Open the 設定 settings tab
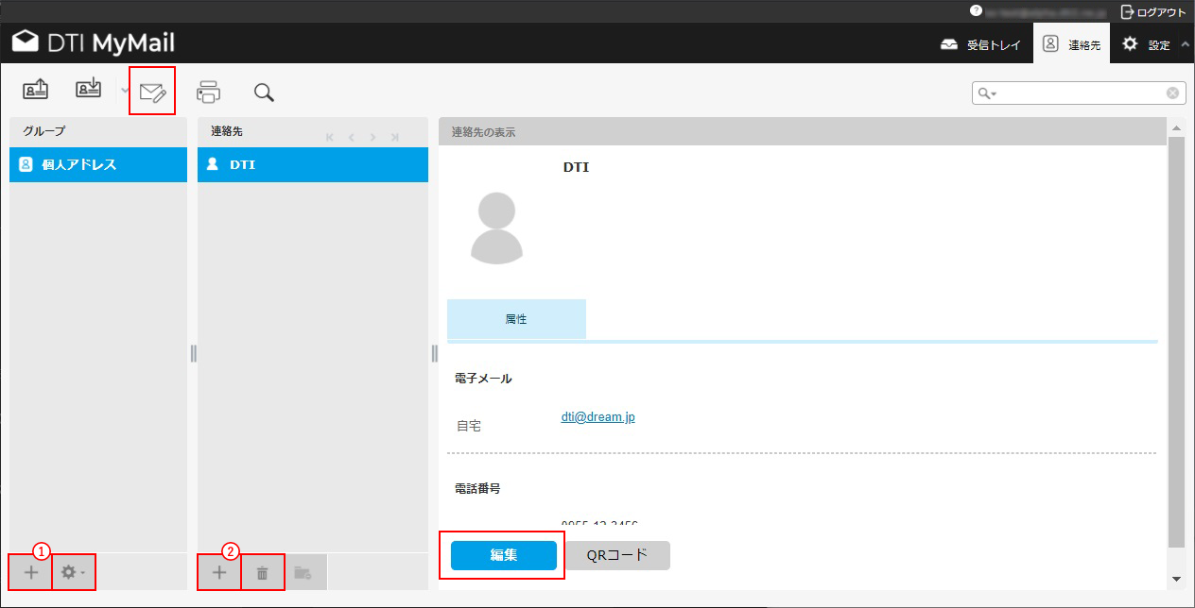1195x608 pixels. [x=1146, y=44]
